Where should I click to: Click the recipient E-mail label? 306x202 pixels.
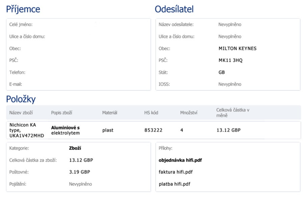[16, 84]
